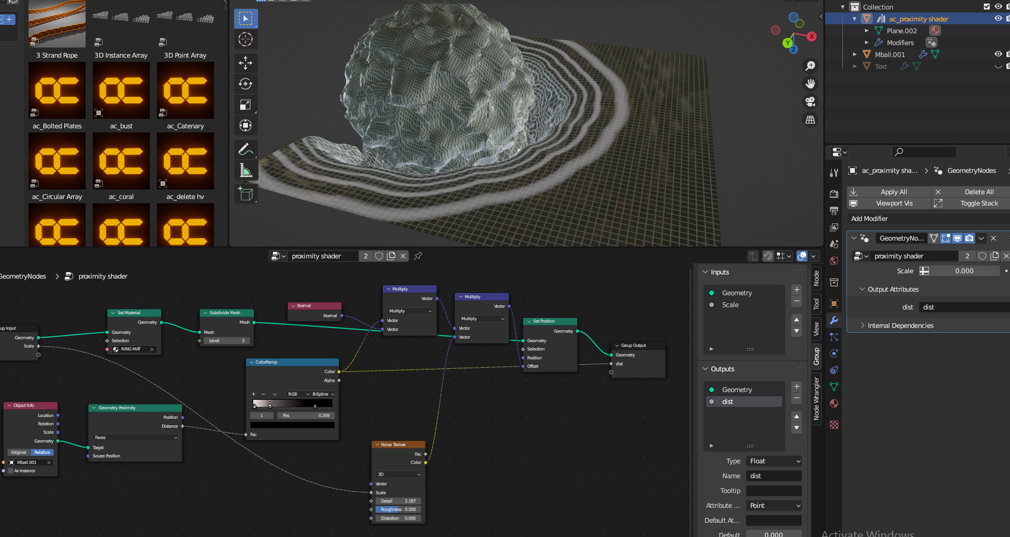Switch between perspective and orthographic view
The width and height of the screenshot is (1010, 537).
[x=810, y=120]
